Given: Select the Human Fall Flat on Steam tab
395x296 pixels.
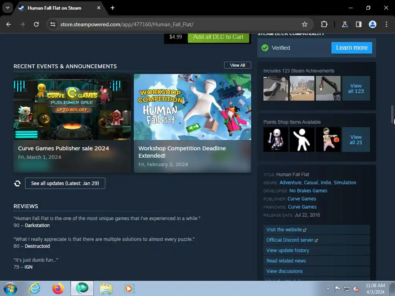Looking at the screenshot, I should click(x=54, y=8).
